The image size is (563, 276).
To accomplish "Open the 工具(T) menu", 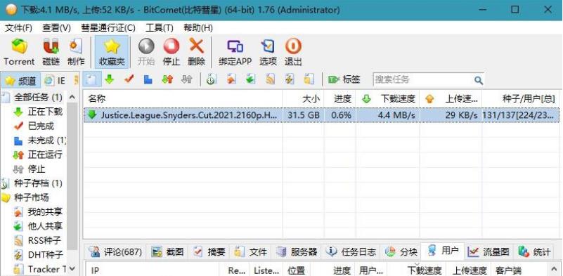I will [x=160, y=28].
